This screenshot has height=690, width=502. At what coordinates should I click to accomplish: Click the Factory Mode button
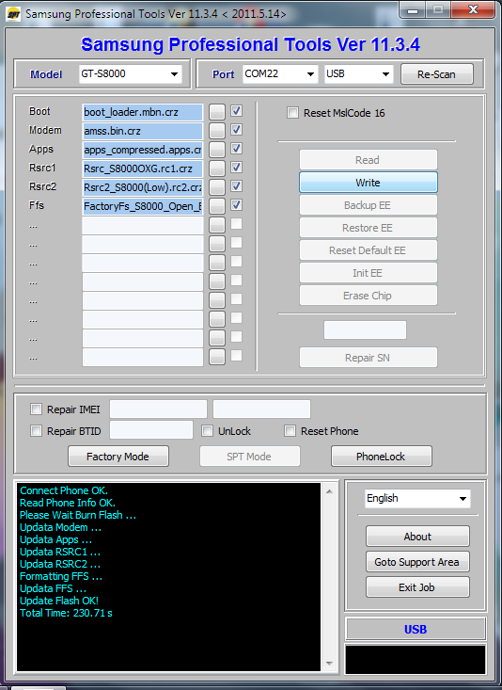tap(118, 457)
